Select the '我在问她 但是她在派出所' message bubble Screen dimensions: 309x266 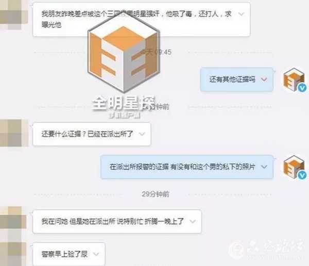click(117, 221)
